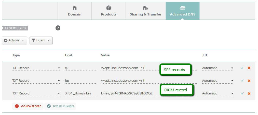This screenshot has width=258, height=115.
Task: Open the Actions dropdown menu
Action: pyautogui.click(x=15, y=40)
